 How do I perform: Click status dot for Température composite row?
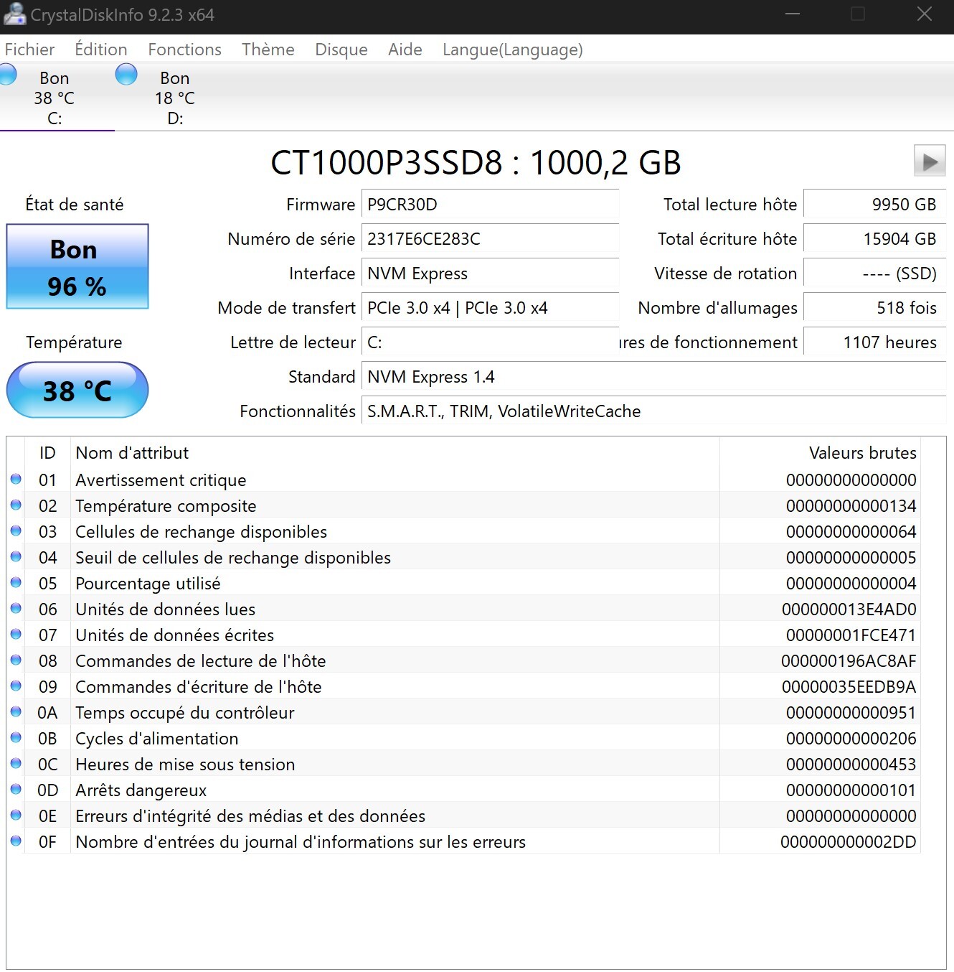[16, 505]
